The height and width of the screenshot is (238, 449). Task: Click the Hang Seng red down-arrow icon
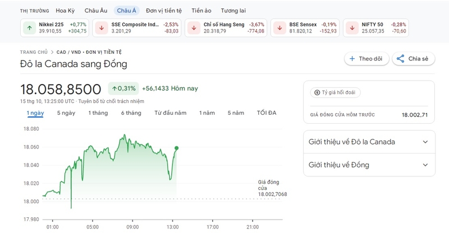194,28
